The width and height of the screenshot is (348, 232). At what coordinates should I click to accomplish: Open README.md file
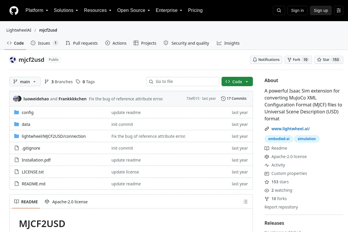[x=34, y=184]
